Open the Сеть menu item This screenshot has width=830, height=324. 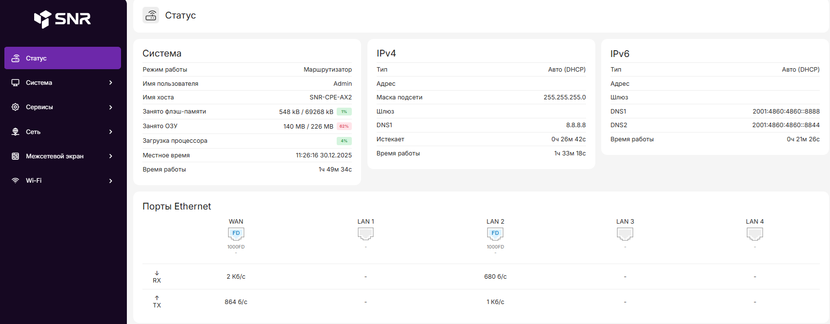tap(33, 132)
